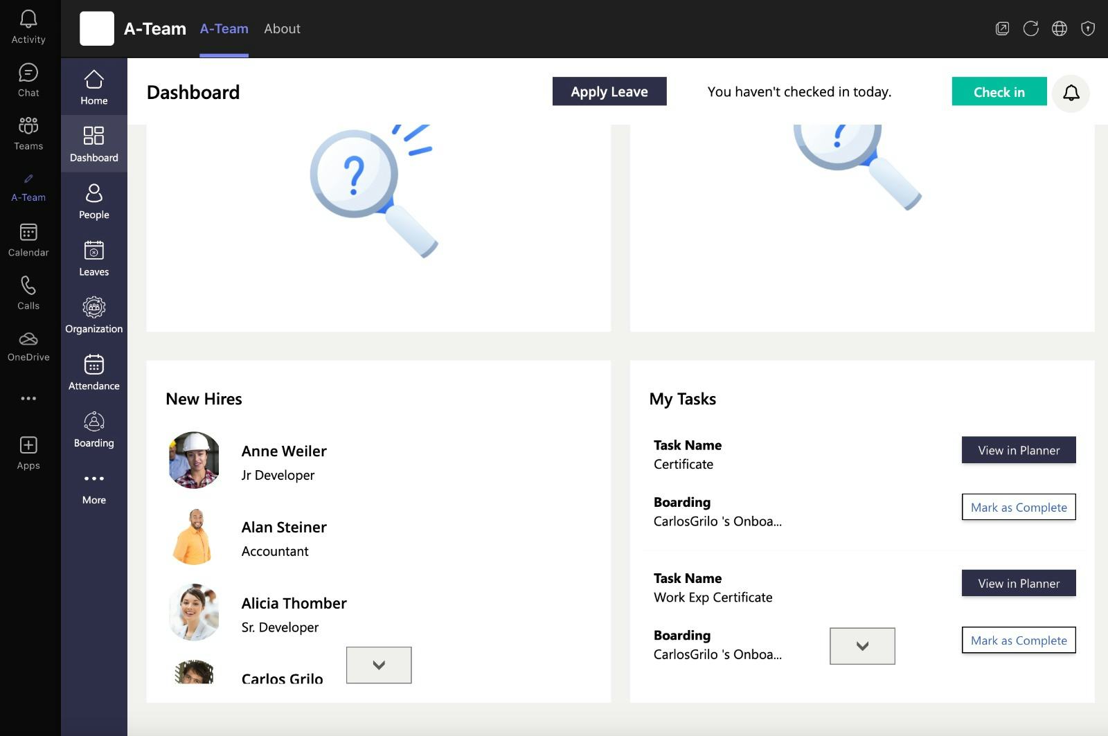Screen dimensions: 1108x736
Task: Open Anne Weiler's profile photo
Action: point(193,460)
